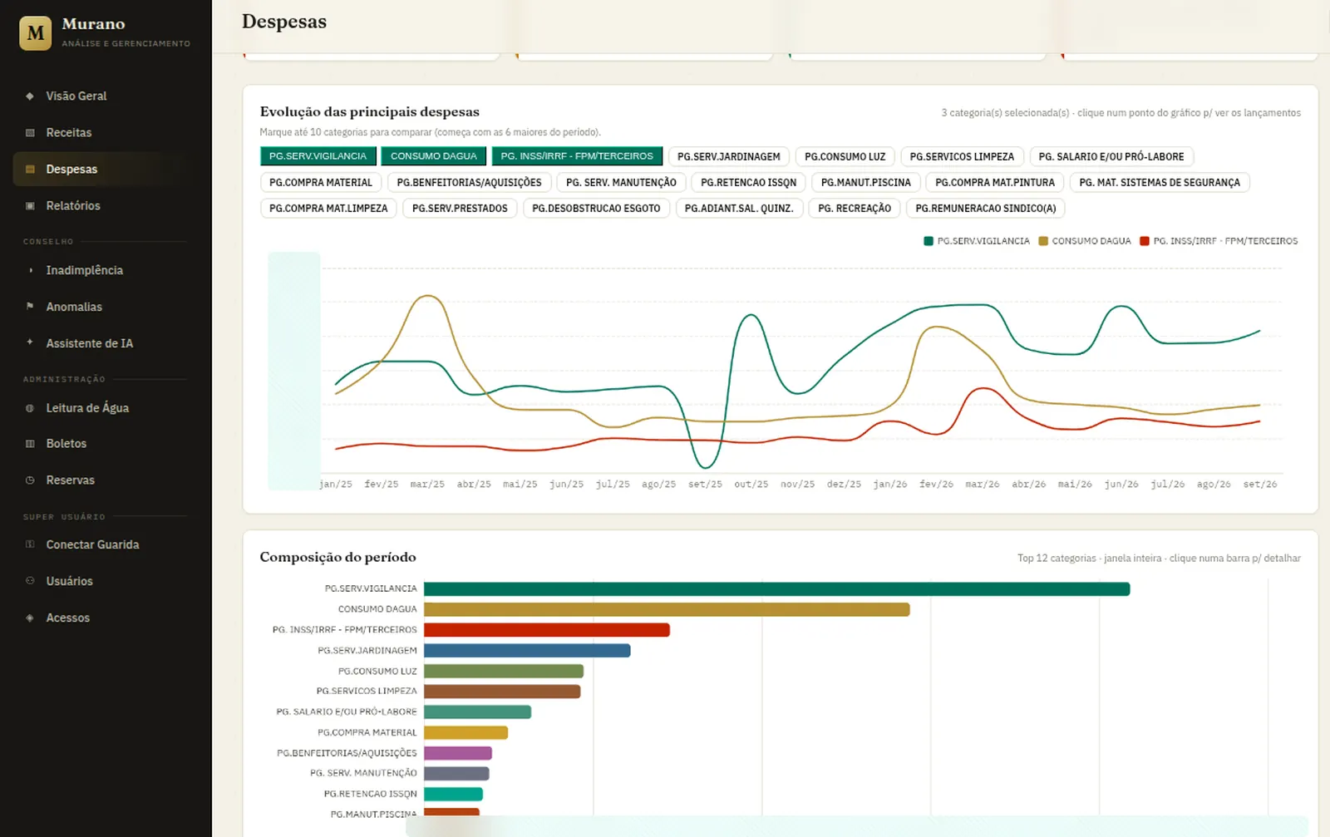
Task: Click the set/26 label on chart axis
Action: [x=1260, y=485]
